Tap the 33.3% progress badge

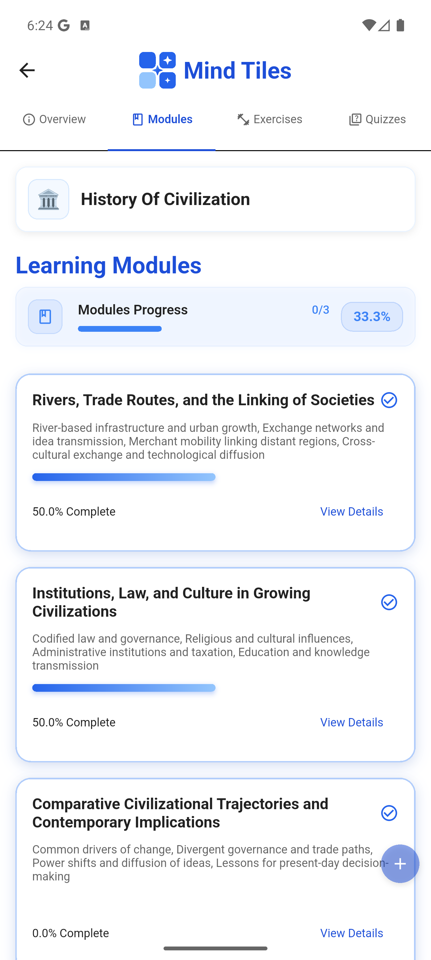[371, 316]
